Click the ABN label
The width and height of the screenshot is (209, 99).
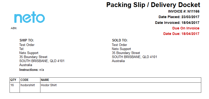[14, 28]
